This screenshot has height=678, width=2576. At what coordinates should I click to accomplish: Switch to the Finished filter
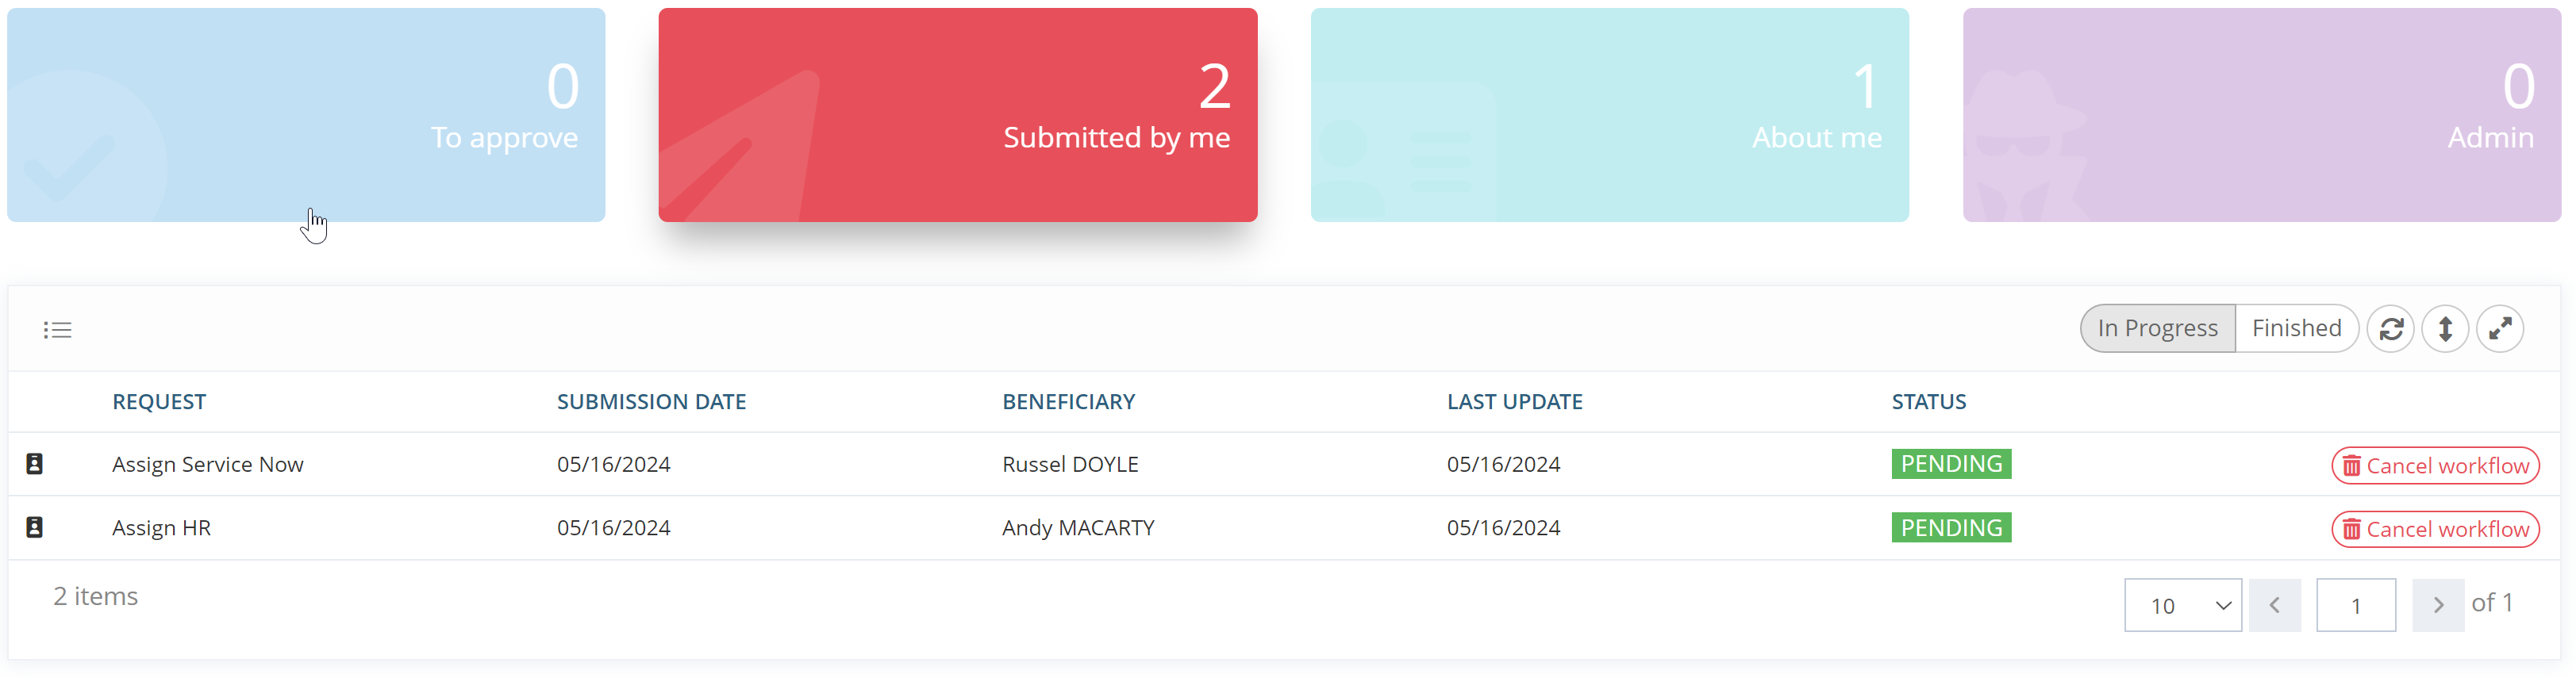pos(2296,328)
